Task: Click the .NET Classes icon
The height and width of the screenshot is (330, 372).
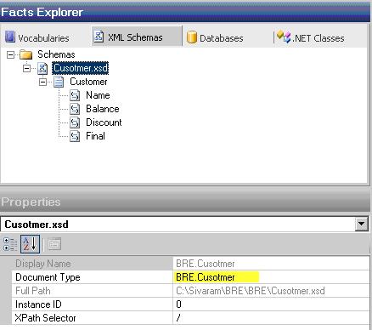Action: tap(284, 37)
